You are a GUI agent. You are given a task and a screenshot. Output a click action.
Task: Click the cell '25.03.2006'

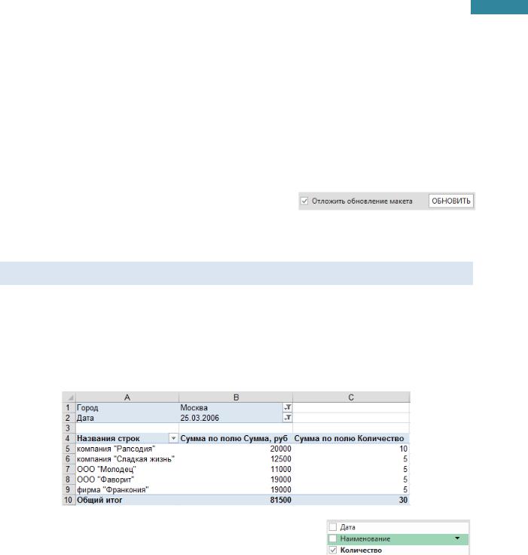(x=236, y=418)
